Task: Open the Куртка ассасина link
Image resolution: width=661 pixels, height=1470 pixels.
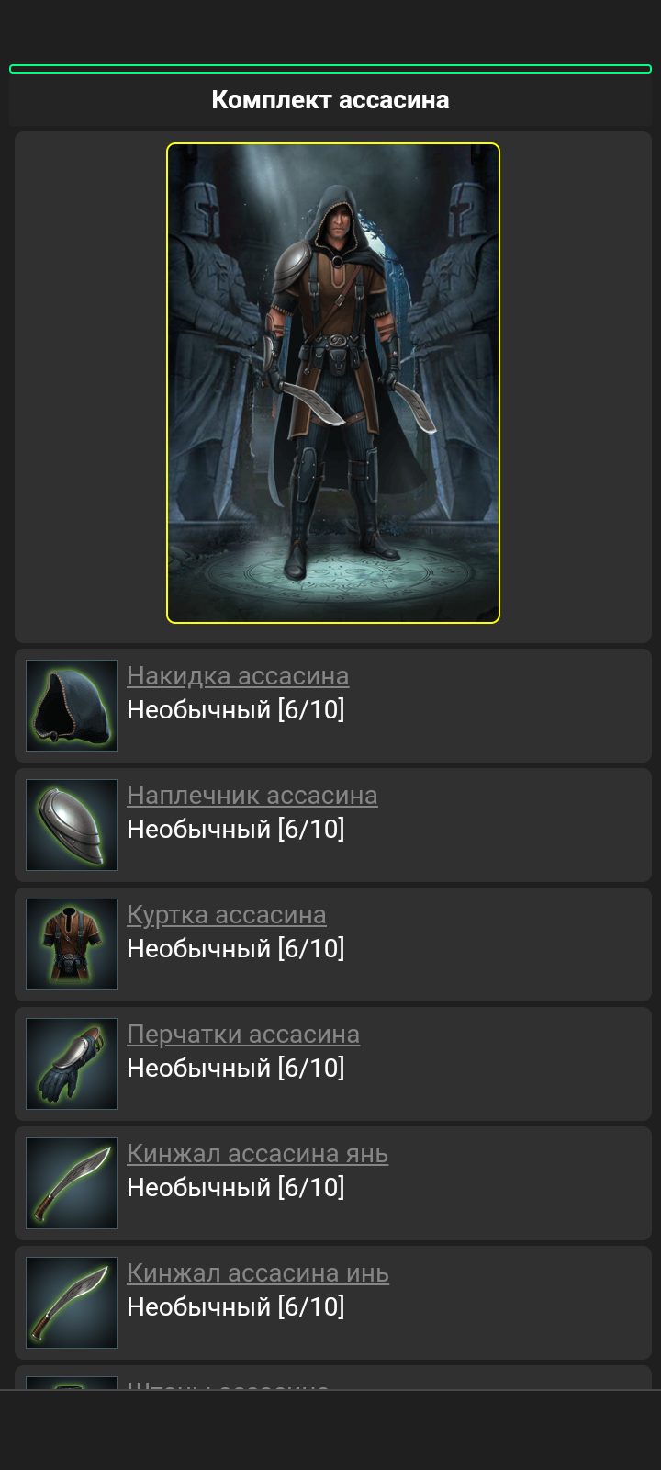Action: (x=227, y=915)
